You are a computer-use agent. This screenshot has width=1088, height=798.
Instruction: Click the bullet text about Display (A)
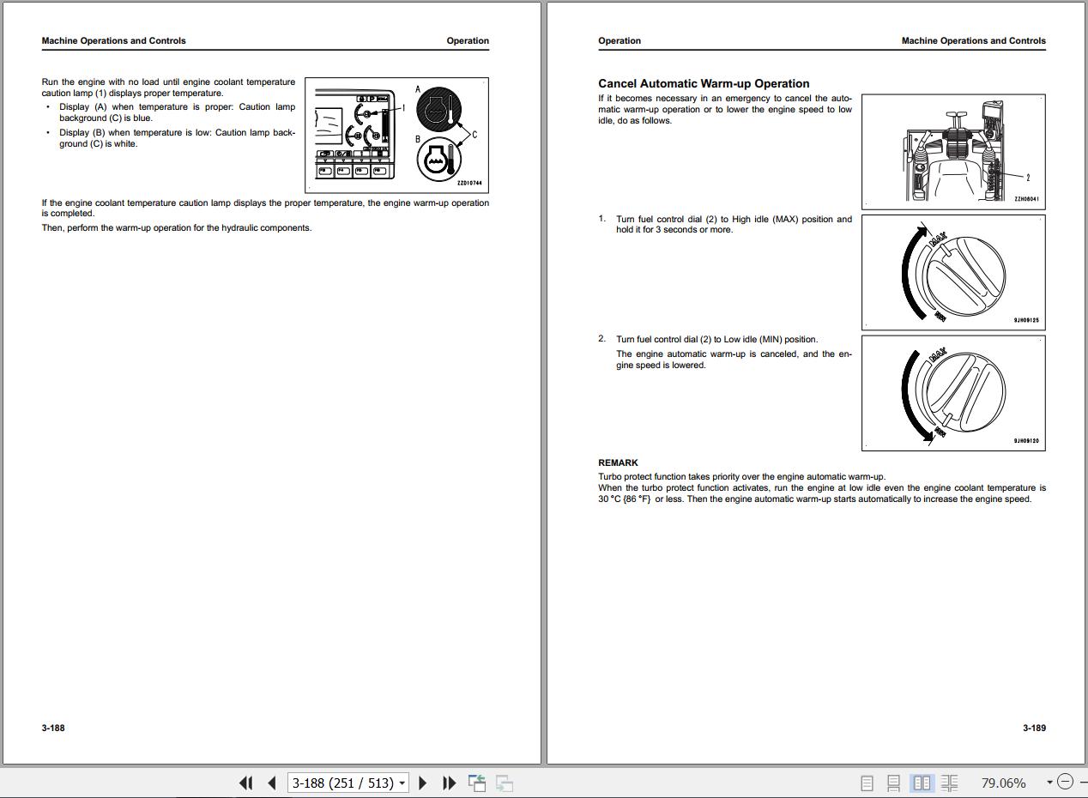click(x=177, y=112)
